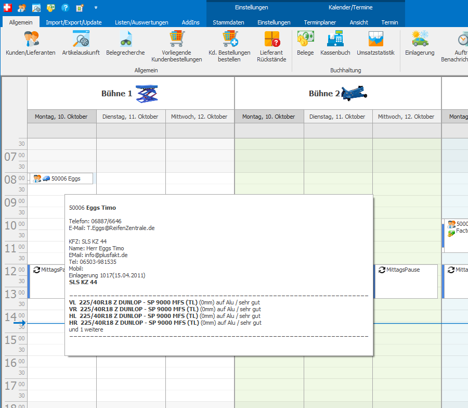Click the current time arrow marker
The width and height of the screenshot is (468, 408).
20,323
